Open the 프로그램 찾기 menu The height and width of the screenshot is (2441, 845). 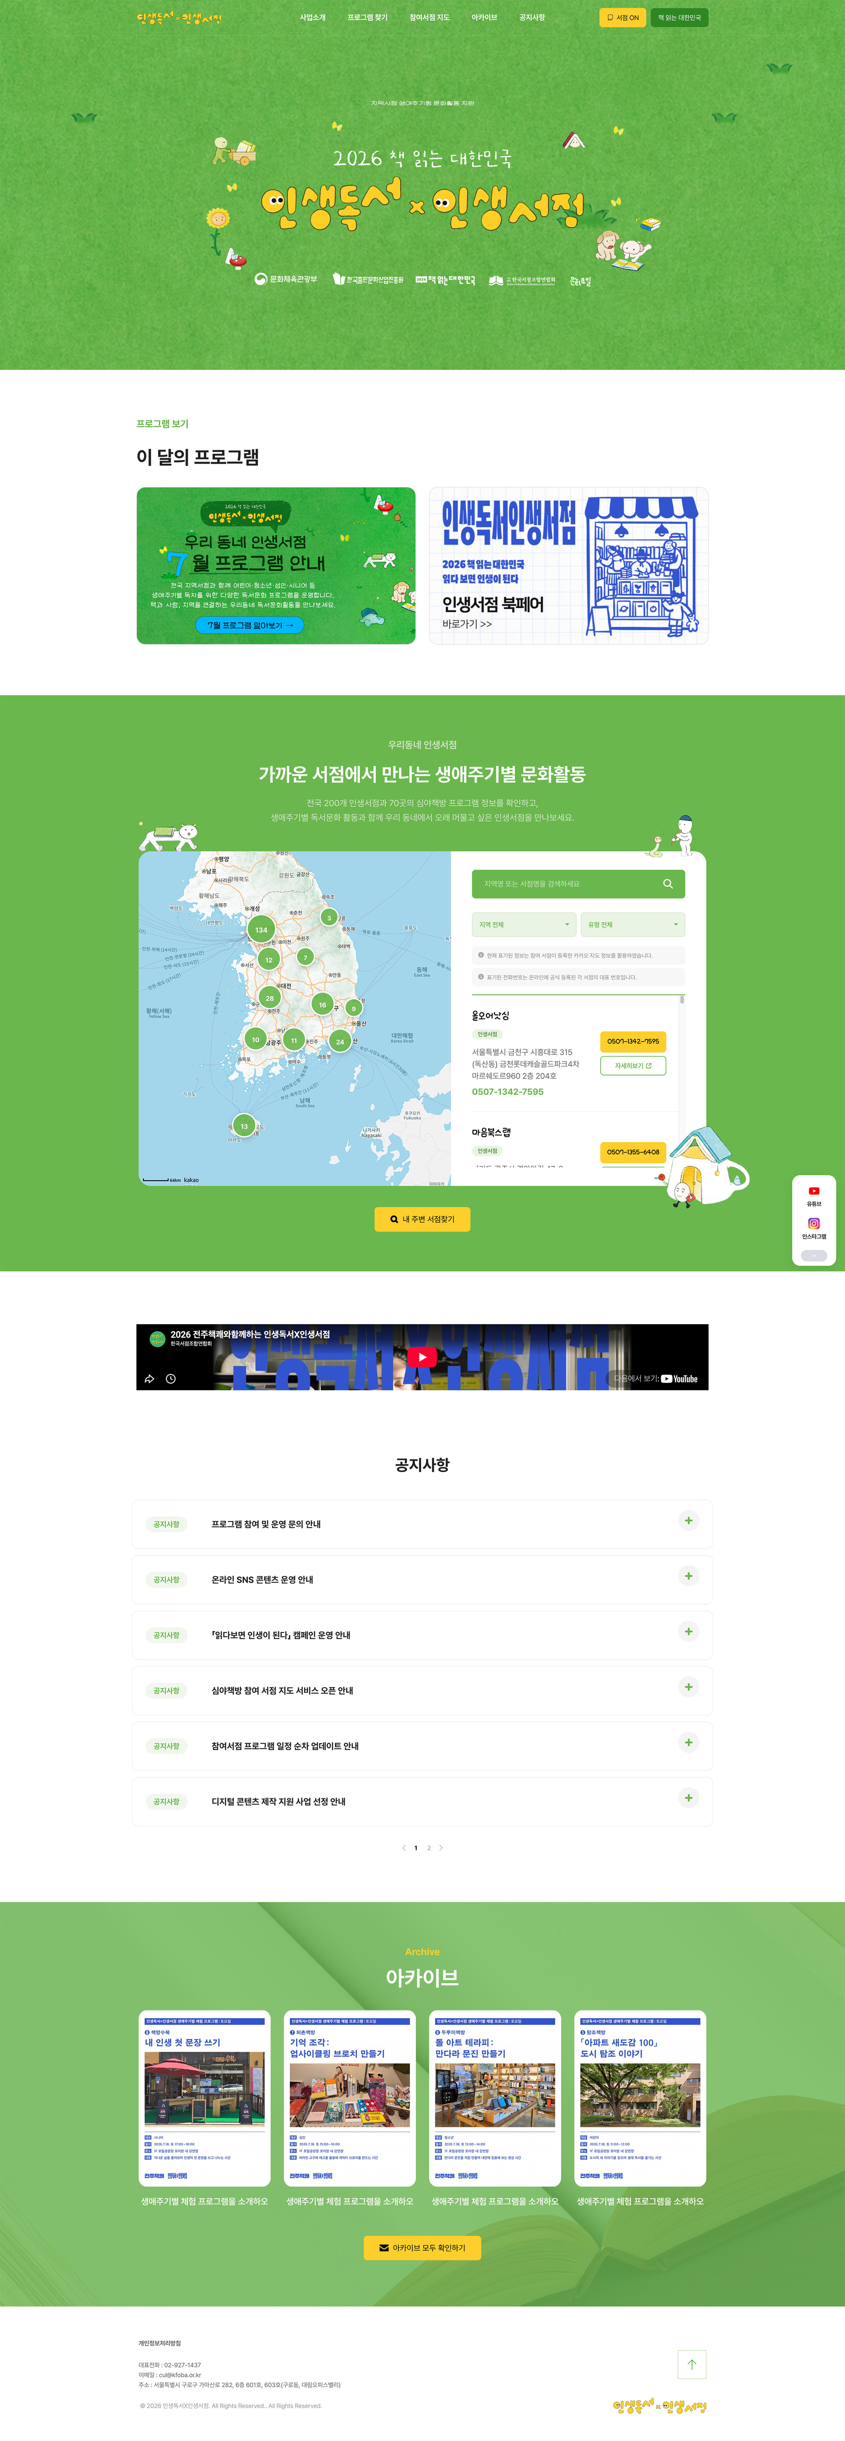367,18
